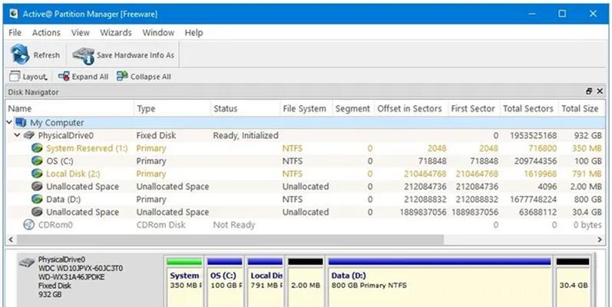
Task: Select the Local Disk (2:) row name
Action: tap(73, 173)
